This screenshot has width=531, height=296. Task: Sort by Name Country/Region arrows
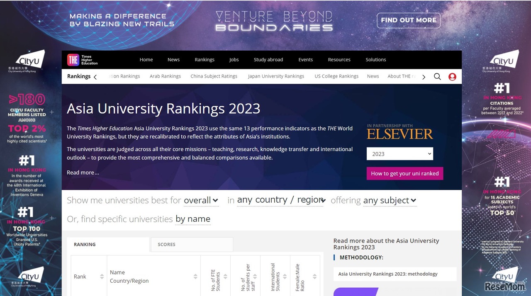pyautogui.click(x=195, y=277)
